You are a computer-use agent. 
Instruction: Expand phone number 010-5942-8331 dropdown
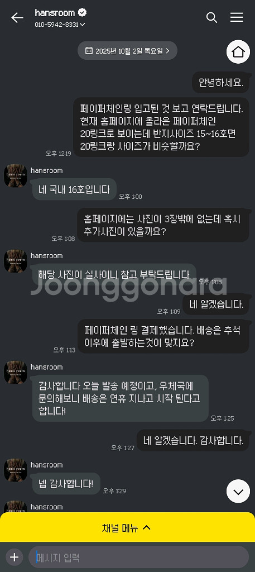(60, 25)
